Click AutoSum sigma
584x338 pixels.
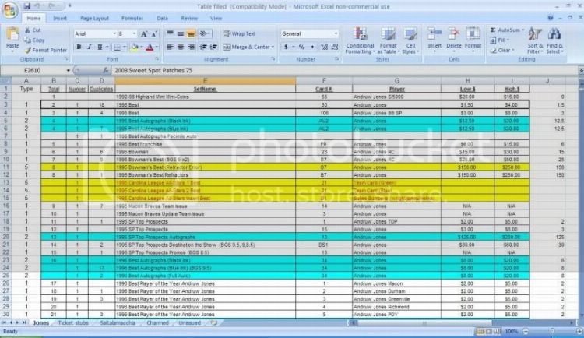pyautogui.click(x=493, y=30)
